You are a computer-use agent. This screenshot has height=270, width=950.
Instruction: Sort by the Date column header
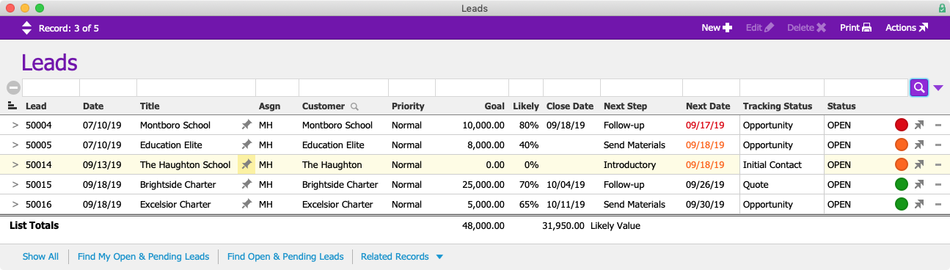tap(93, 106)
